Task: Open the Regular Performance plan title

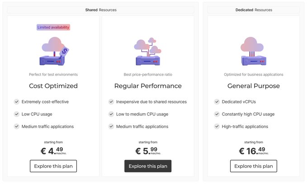Action: click(x=148, y=86)
